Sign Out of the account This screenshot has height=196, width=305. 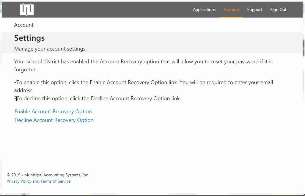pos(278,10)
